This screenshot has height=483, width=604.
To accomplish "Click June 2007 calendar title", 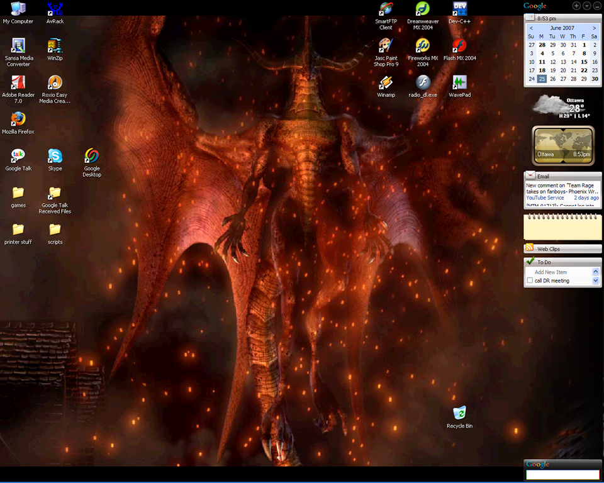I will pos(562,28).
